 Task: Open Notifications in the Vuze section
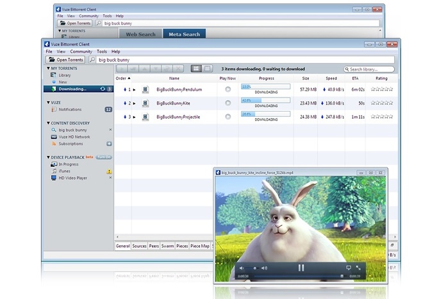tap(70, 110)
